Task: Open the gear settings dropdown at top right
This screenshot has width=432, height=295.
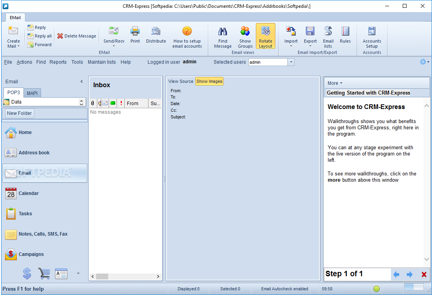Action: (x=424, y=62)
